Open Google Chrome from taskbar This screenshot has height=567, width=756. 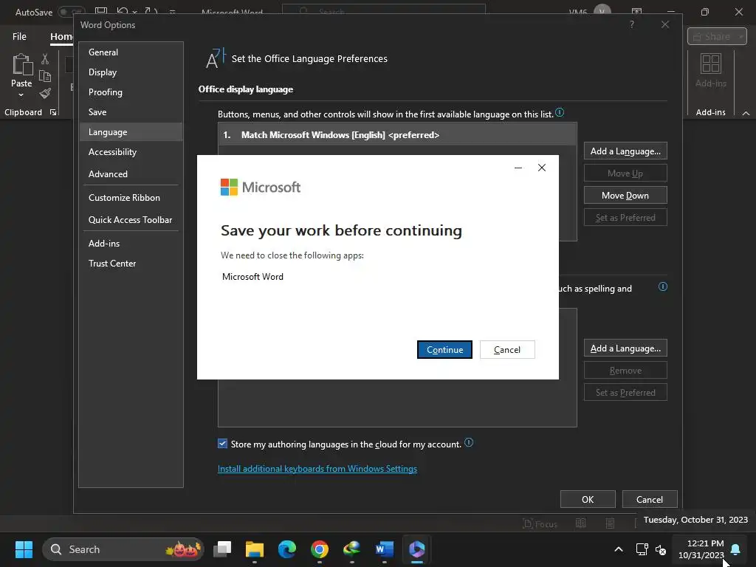(x=319, y=549)
